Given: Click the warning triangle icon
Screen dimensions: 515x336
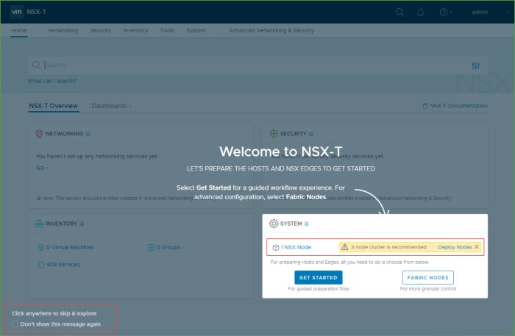Looking at the screenshot, I should coord(344,247).
